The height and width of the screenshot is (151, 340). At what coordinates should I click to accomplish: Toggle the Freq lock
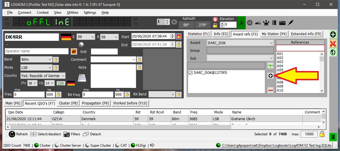click(59, 95)
